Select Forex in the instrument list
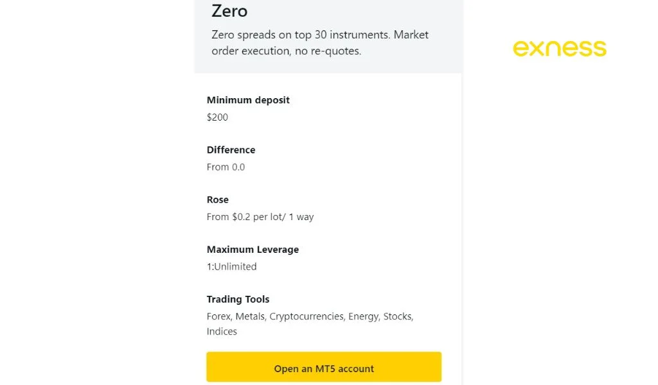658x385 pixels. pos(218,316)
